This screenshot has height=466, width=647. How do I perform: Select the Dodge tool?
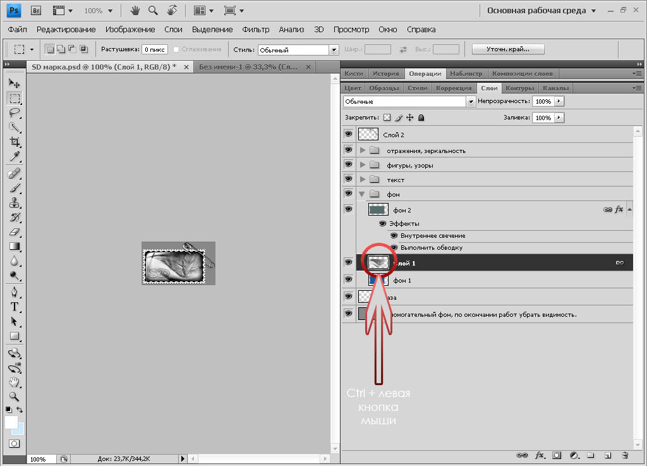(15, 275)
